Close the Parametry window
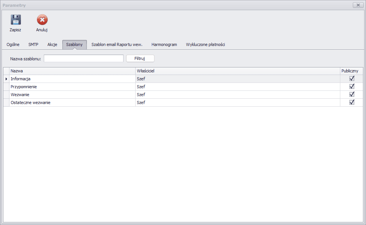The height and width of the screenshot is (225, 366). [358, 5]
